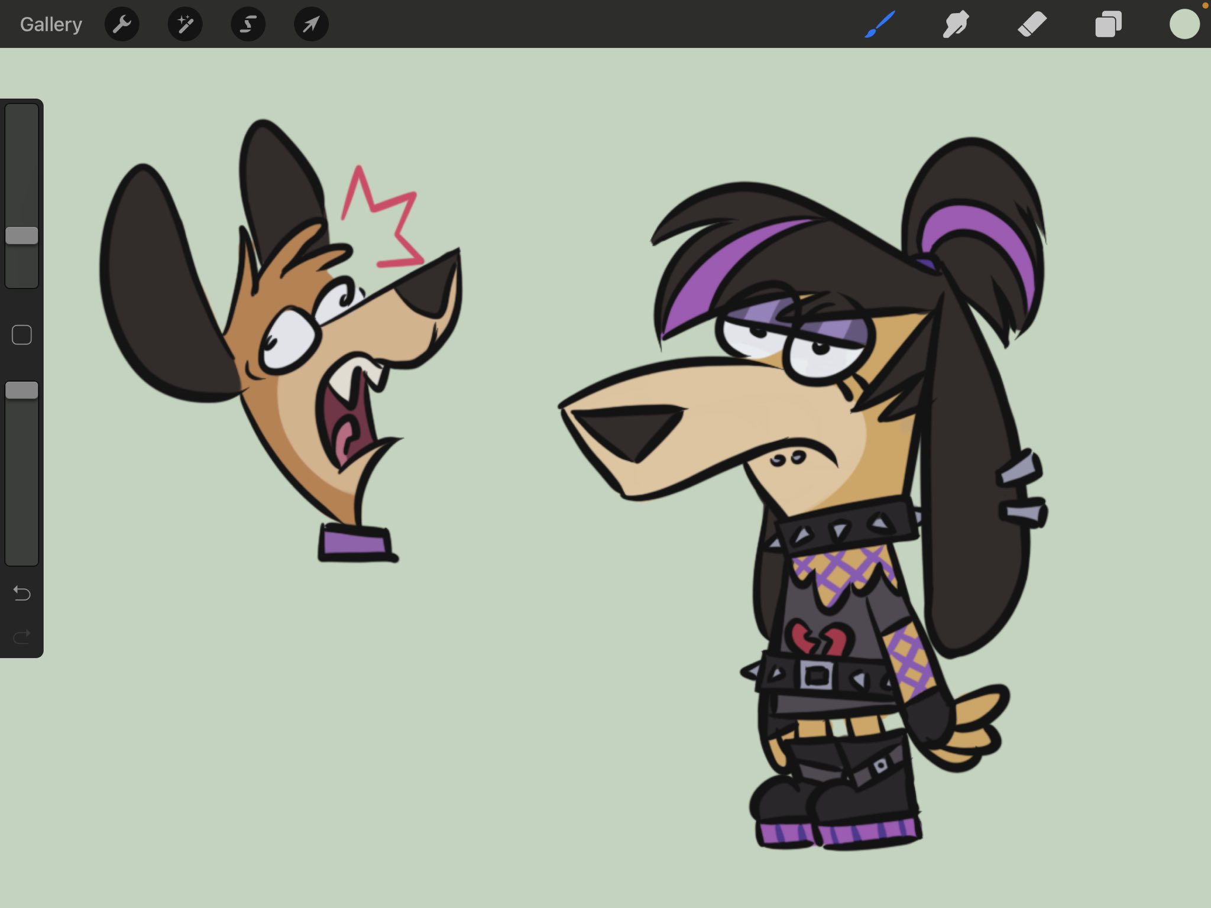Tap the brush opacity slider handle
This screenshot has height=908, width=1211.
coord(22,390)
